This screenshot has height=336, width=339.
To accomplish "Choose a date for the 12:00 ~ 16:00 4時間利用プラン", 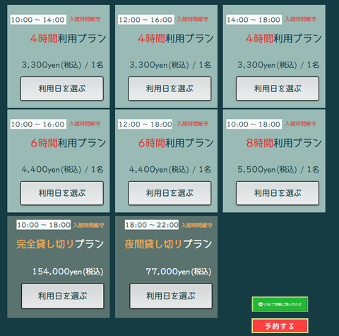I will 169,88.
